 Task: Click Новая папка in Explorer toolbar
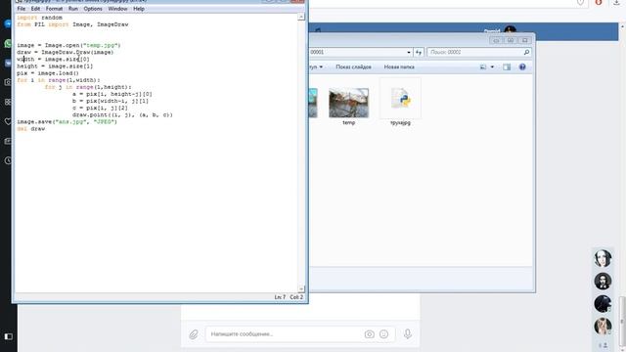click(399, 67)
